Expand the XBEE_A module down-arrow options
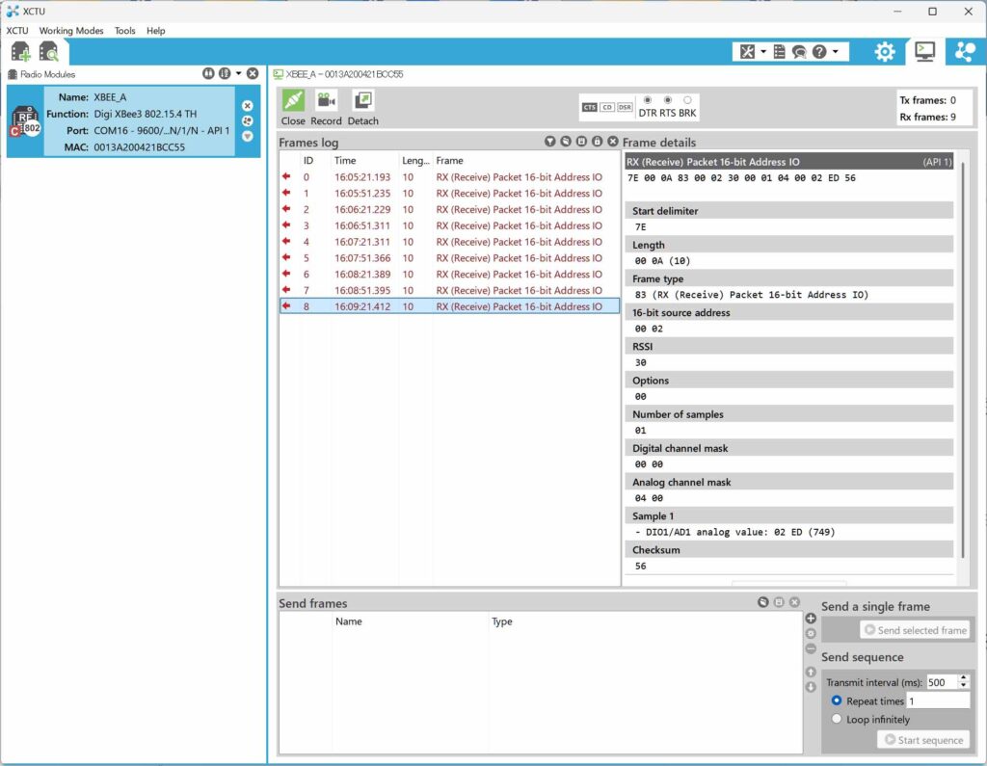Image resolution: width=987 pixels, height=766 pixels. click(248, 136)
